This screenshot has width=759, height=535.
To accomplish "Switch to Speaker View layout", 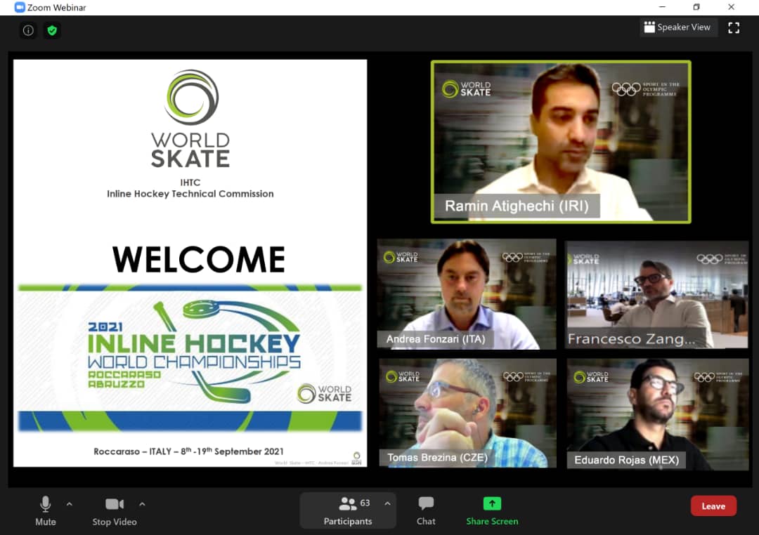I will click(676, 27).
